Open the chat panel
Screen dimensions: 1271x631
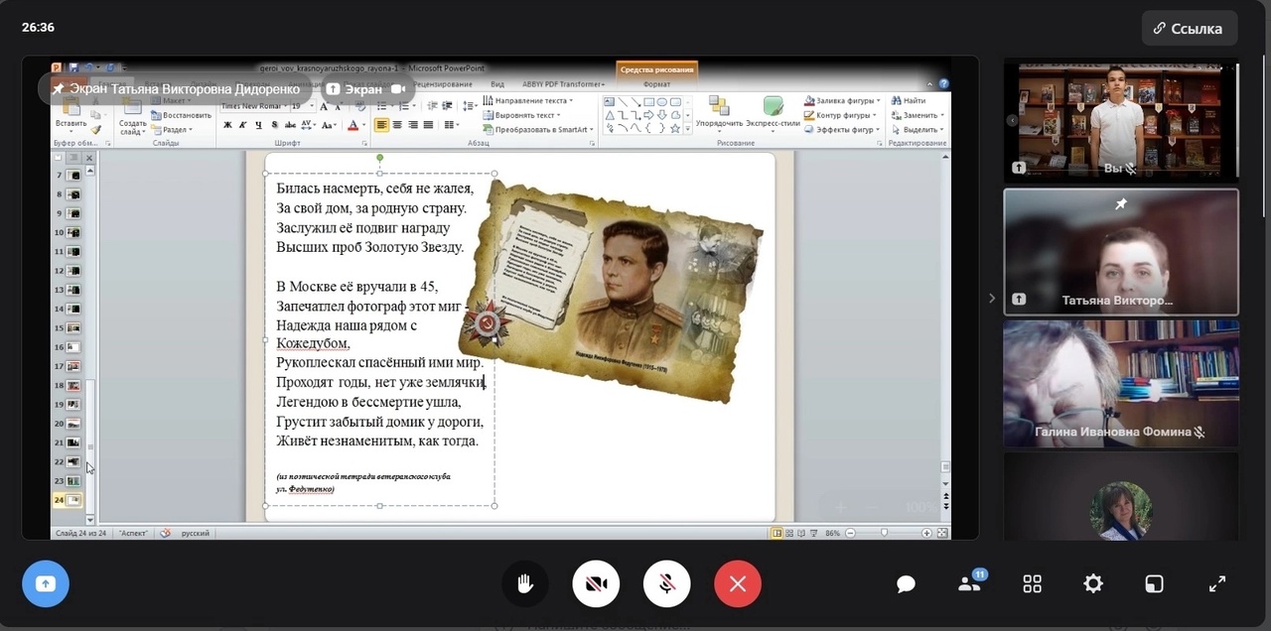tap(906, 583)
